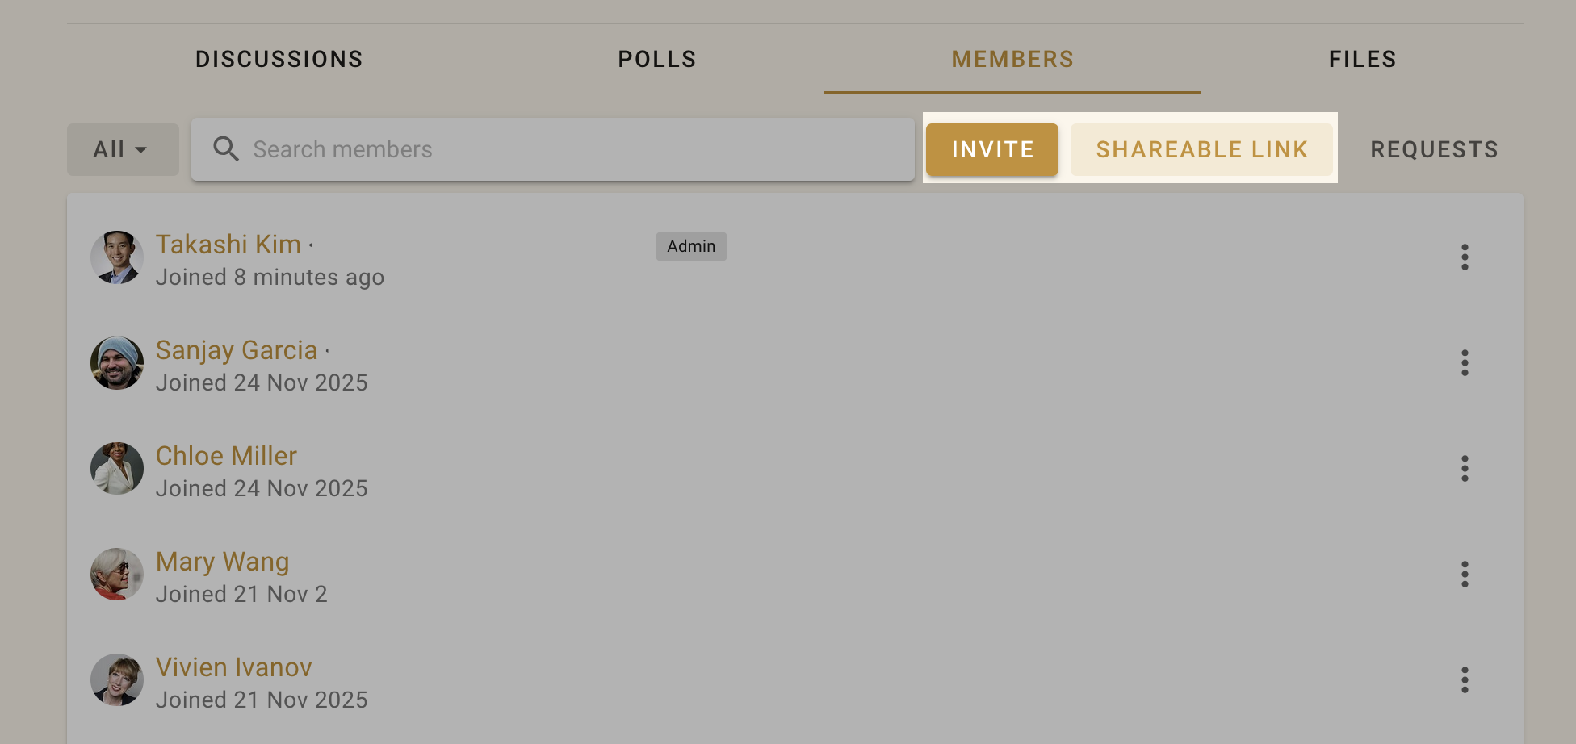Switch to the Polls tab
The image size is (1576, 744).
(657, 59)
